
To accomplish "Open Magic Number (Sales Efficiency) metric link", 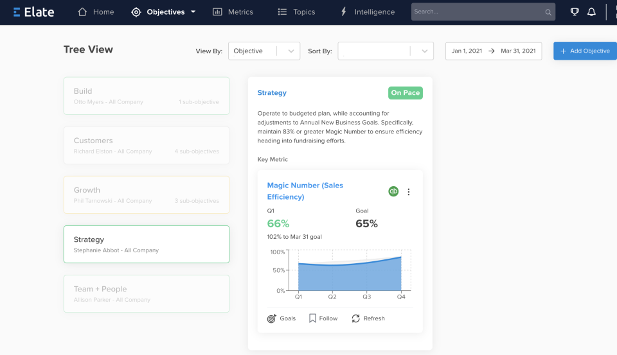I will tap(305, 191).
